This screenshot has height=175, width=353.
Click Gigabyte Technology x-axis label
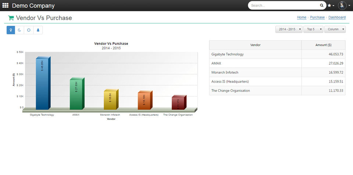[42, 115]
